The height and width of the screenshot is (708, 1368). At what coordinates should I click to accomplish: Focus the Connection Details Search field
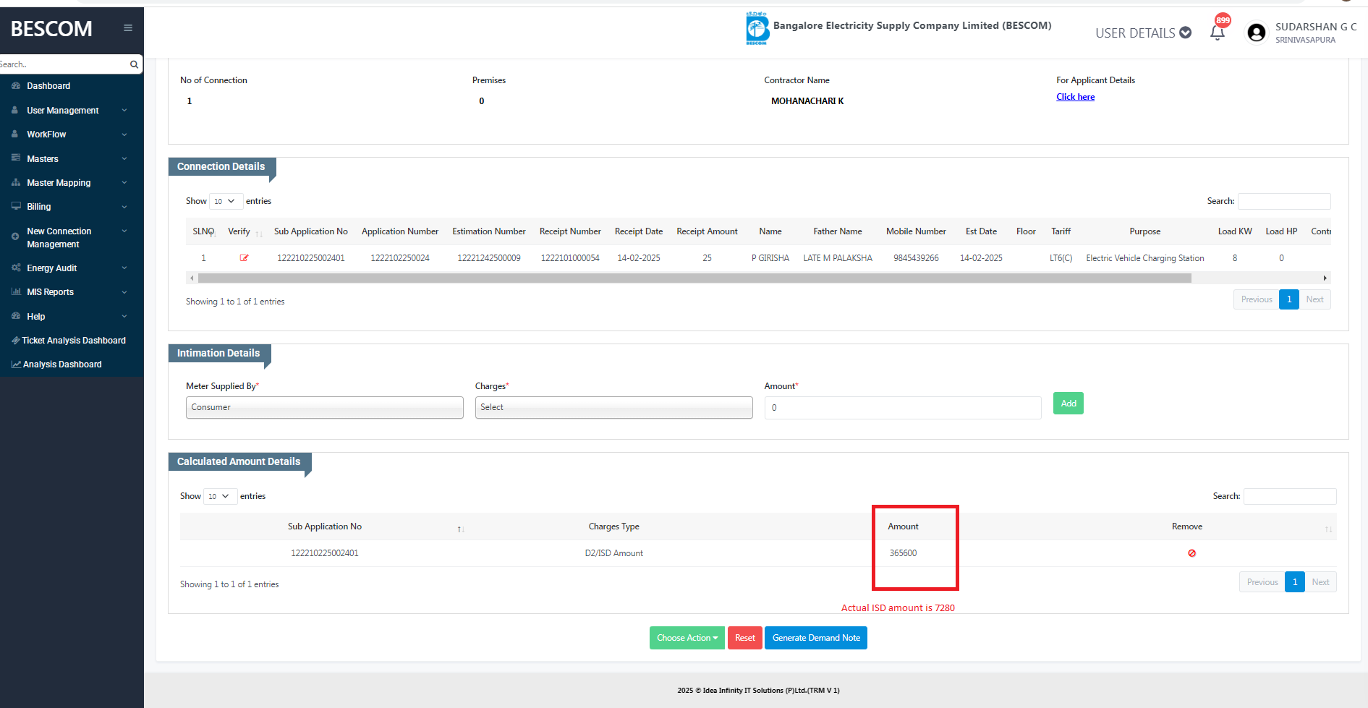pos(1284,201)
